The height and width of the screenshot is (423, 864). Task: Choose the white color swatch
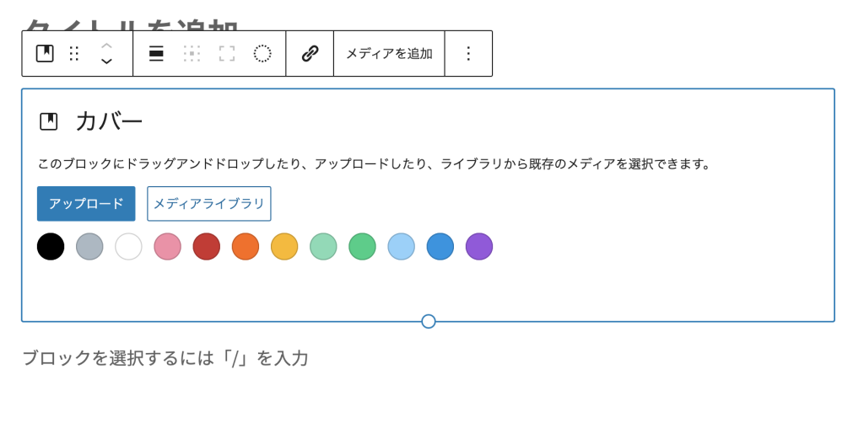point(128,247)
